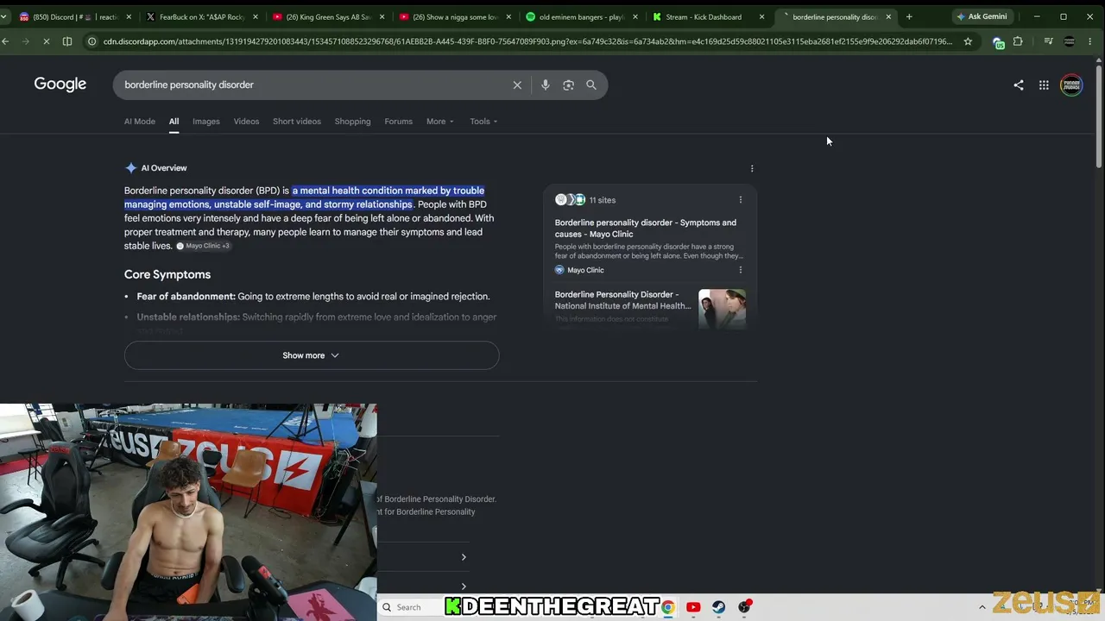Select the Shopping search tab
The height and width of the screenshot is (621, 1105).
pos(352,122)
